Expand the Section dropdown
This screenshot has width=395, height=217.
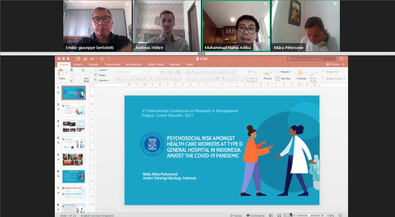[x=104, y=81]
